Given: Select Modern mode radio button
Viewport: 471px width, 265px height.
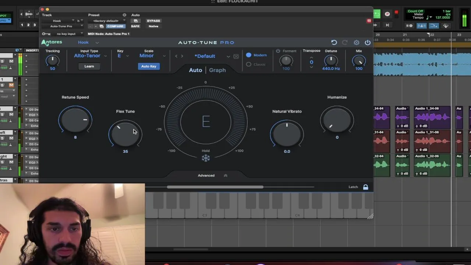Looking at the screenshot, I should pos(249,55).
